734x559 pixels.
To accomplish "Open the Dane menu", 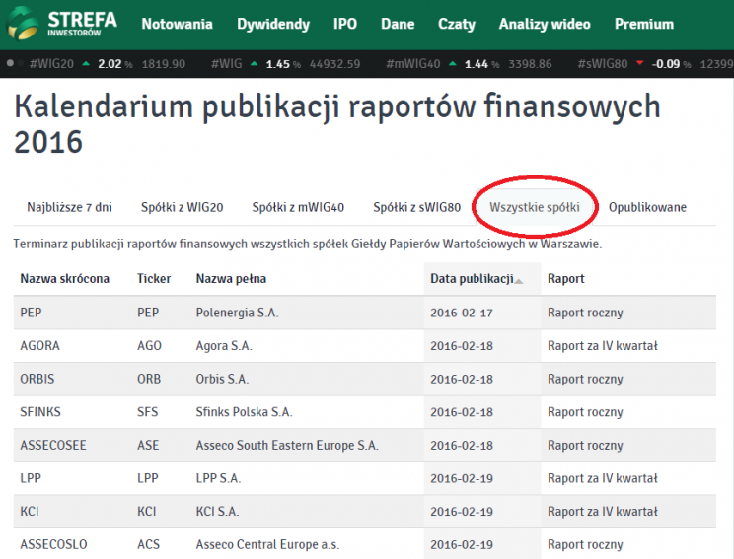I will [x=398, y=24].
